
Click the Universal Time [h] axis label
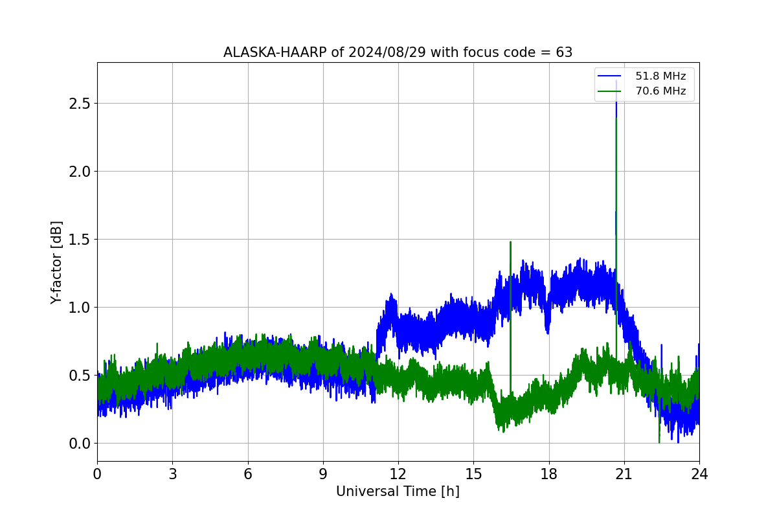[398, 491]
